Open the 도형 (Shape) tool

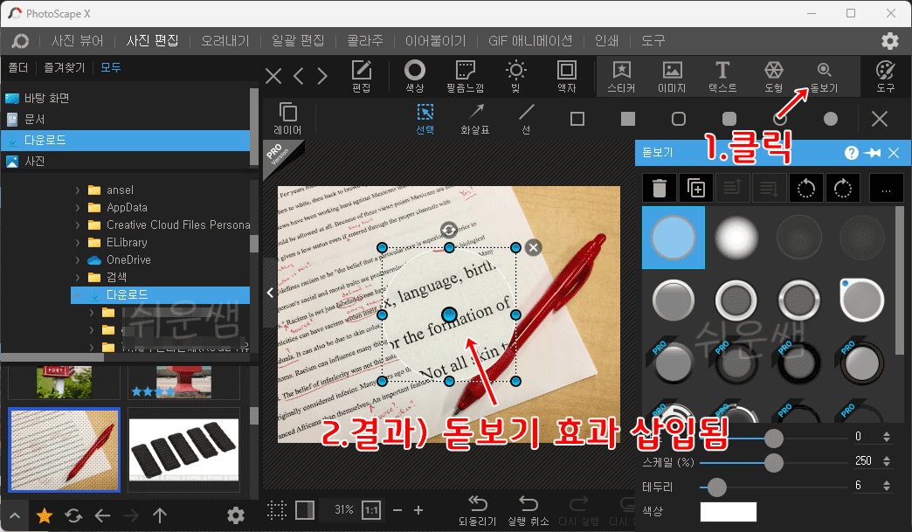(774, 76)
